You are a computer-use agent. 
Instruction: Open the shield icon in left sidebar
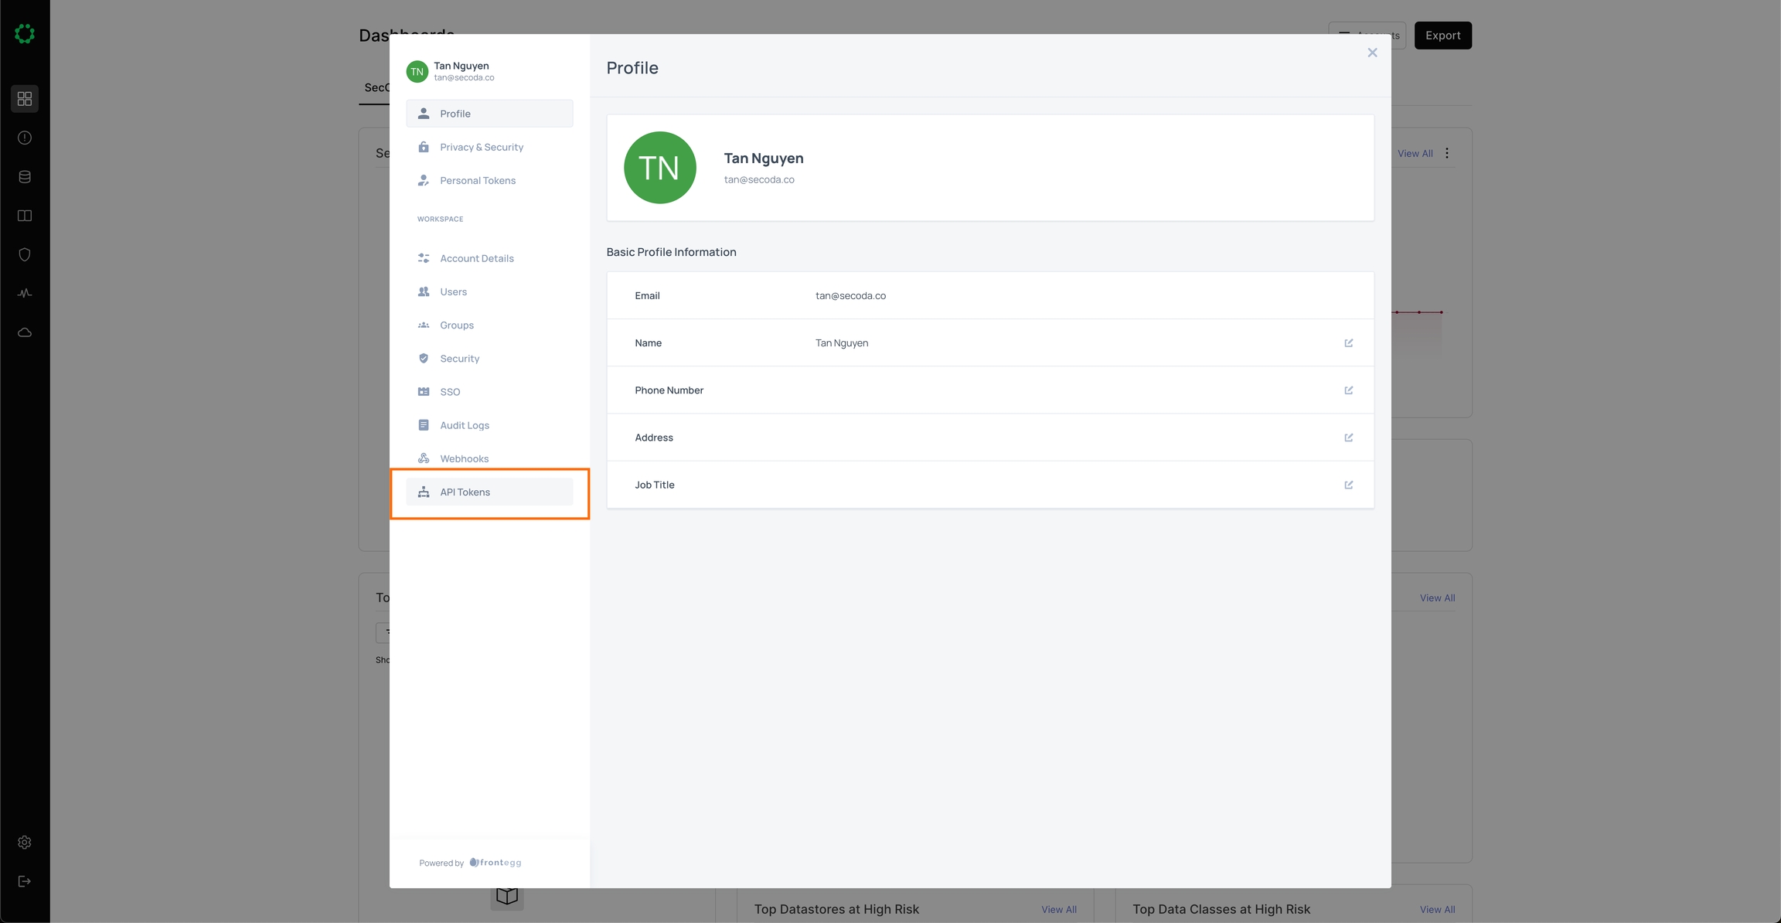[x=25, y=254]
